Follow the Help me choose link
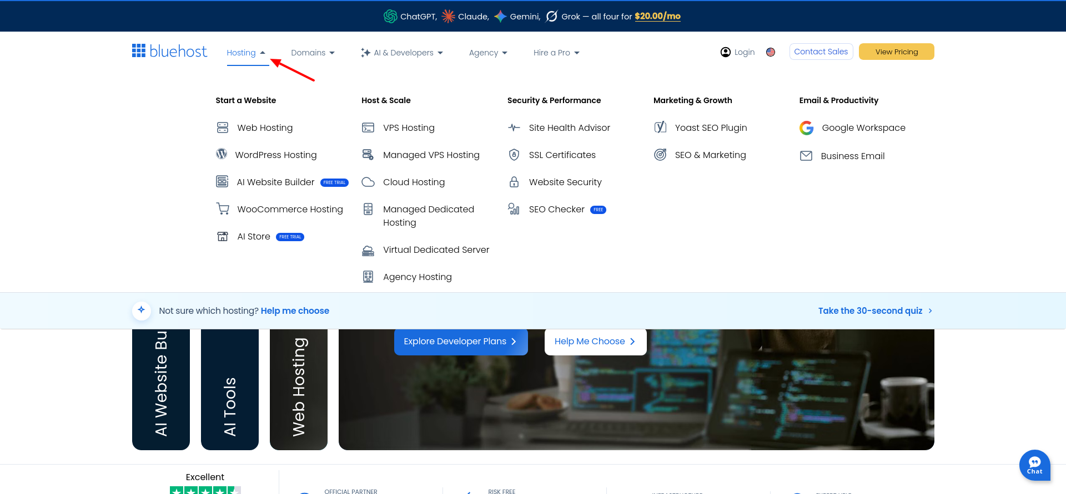Viewport: 1066px width, 494px height. [295, 310]
